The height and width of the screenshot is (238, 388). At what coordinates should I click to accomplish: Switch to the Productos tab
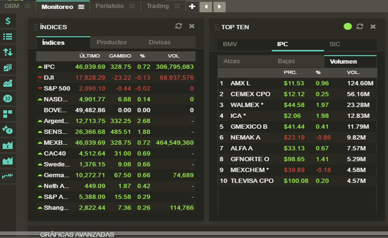(112, 42)
